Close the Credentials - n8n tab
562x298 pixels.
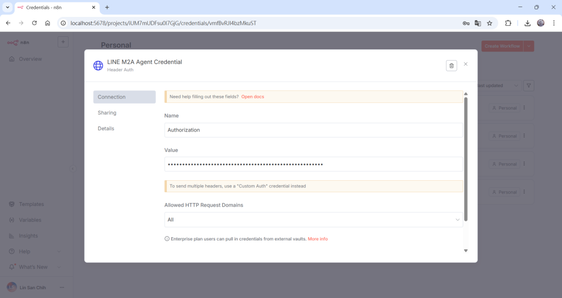(93, 7)
